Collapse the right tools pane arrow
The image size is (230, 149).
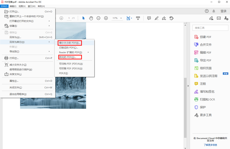(x=188, y=86)
